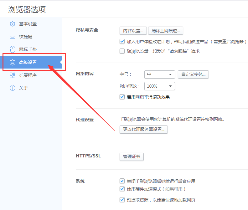Open the 字号 font size dropdown
This screenshot has width=248, height=210.
click(x=159, y=74)
